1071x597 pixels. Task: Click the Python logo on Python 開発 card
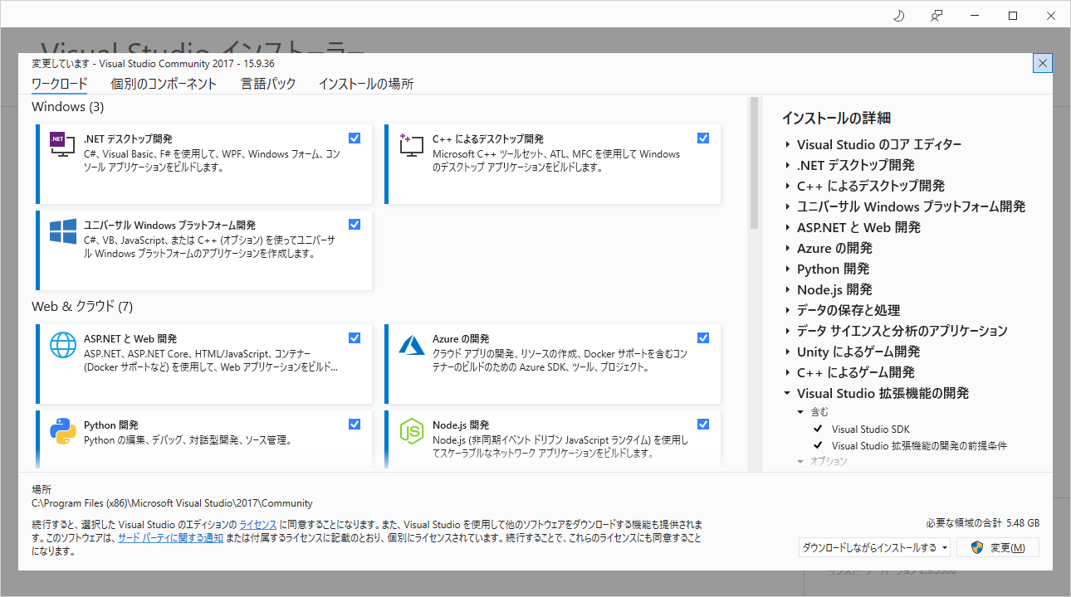tap(62, 432)
